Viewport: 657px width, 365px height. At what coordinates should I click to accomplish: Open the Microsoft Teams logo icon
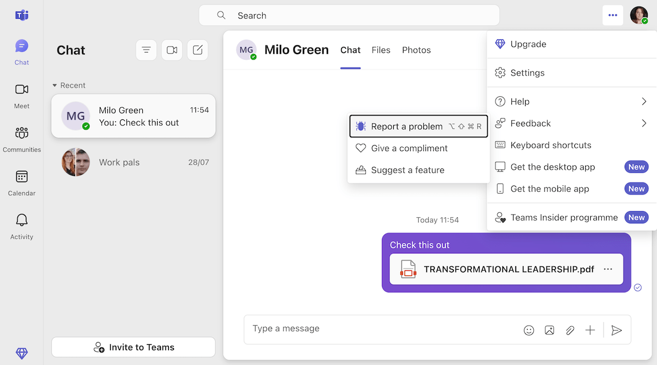tap(22, 15)
